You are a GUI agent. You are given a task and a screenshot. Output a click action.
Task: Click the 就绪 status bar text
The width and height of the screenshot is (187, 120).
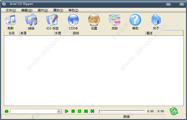[x=127, y=117]
